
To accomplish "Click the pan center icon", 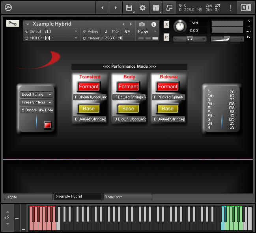I will coord(190,39).
